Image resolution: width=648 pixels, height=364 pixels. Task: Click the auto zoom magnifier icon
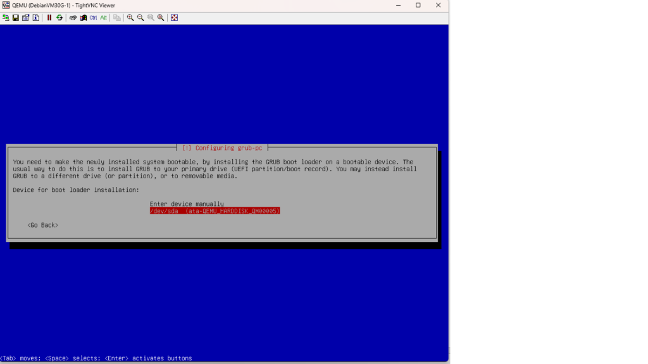(161, 18)
